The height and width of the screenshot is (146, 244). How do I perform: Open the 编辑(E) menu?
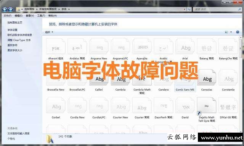(x=19, y=16)
